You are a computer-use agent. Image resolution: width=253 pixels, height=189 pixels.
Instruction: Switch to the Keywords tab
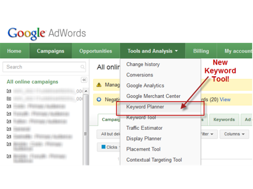click(x=224, y=120)
